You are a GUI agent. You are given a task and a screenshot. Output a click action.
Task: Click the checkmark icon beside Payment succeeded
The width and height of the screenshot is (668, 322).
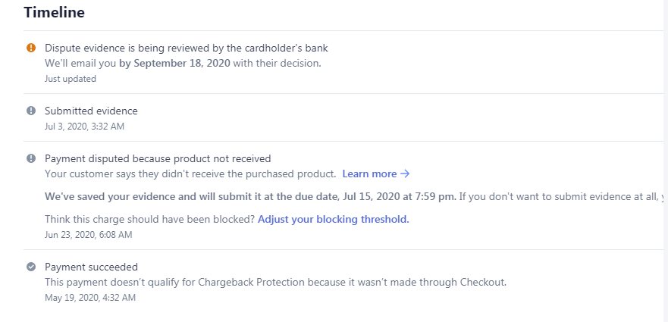coord(31,267)
